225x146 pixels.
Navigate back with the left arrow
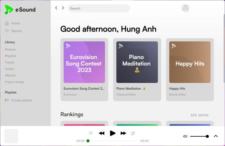point(56,8)
